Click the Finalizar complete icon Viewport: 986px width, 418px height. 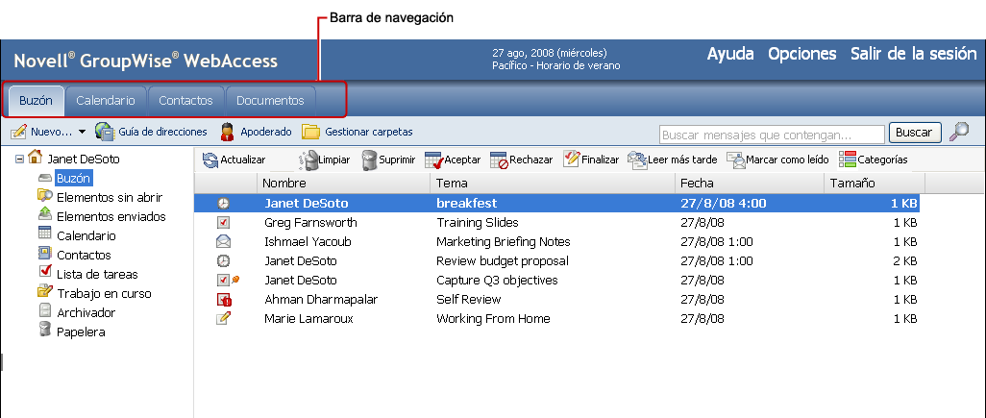point(571,159)
